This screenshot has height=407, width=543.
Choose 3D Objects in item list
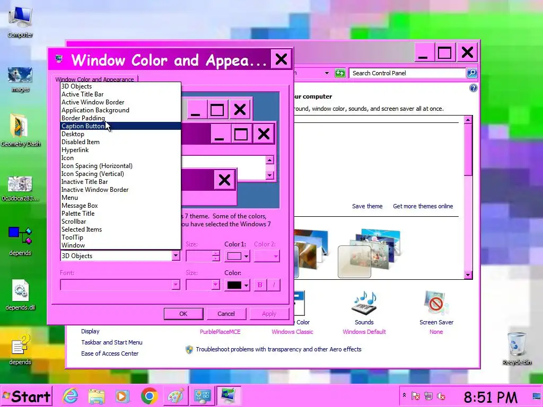click(120, 86)
